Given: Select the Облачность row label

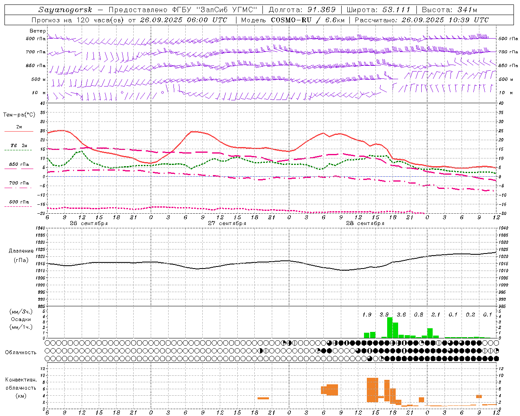Looking at the screenshot, I should tap(21, 352).
